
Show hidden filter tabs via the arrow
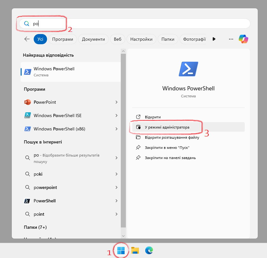point(214,39)
